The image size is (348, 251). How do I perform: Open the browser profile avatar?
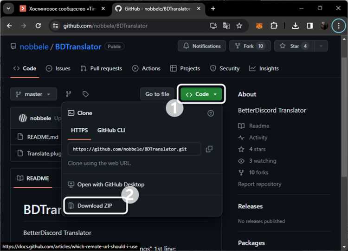tap(324, 26)
